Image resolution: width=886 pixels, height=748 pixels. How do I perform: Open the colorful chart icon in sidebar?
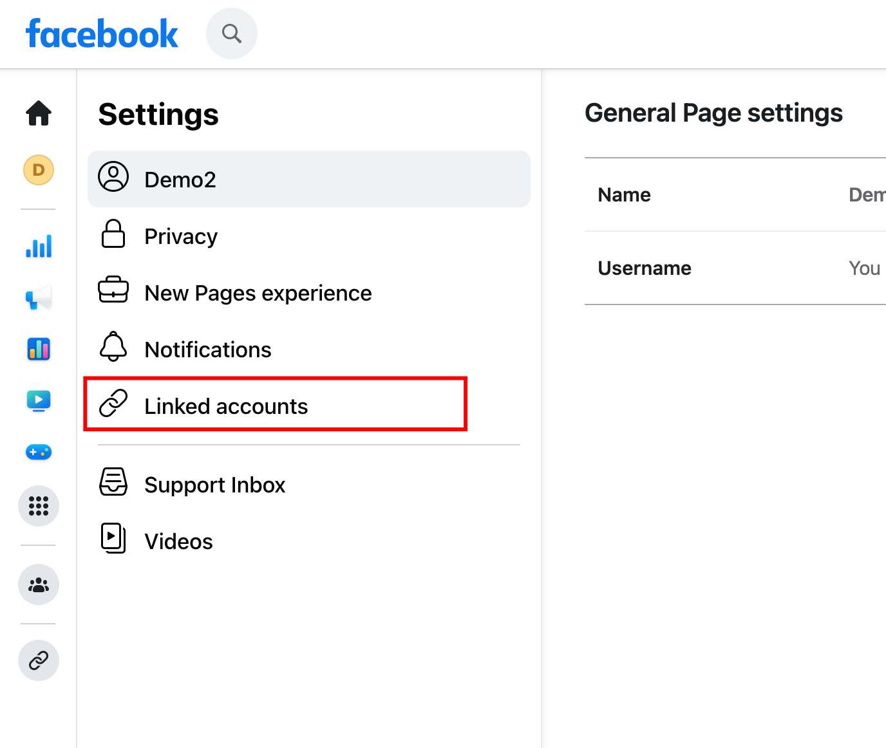[x=39, y=349]
